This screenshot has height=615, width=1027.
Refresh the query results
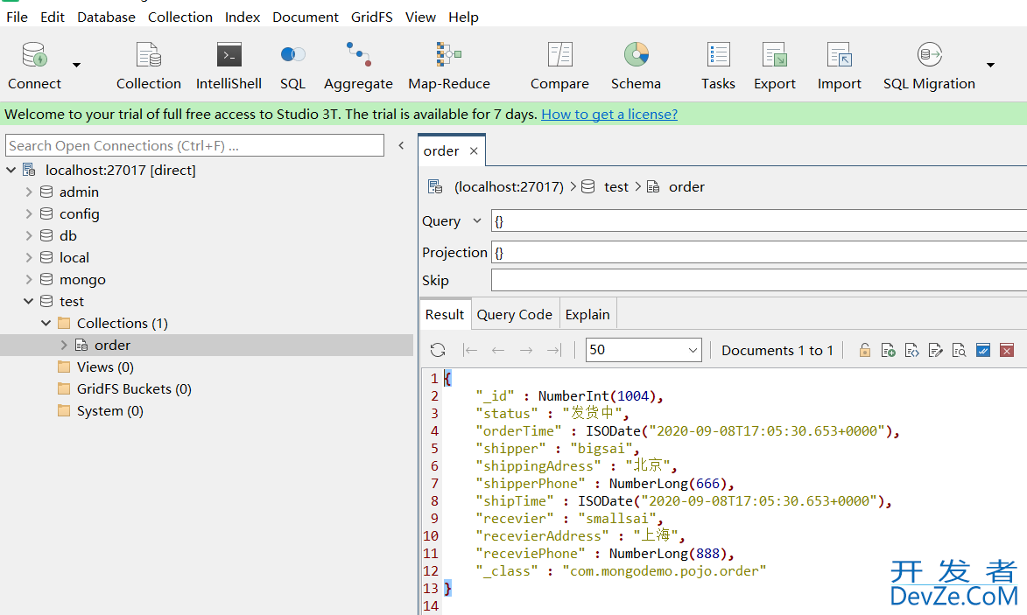(438, 351)
